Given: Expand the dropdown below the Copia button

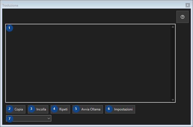Looking at the screenshot, I should 29,118.
